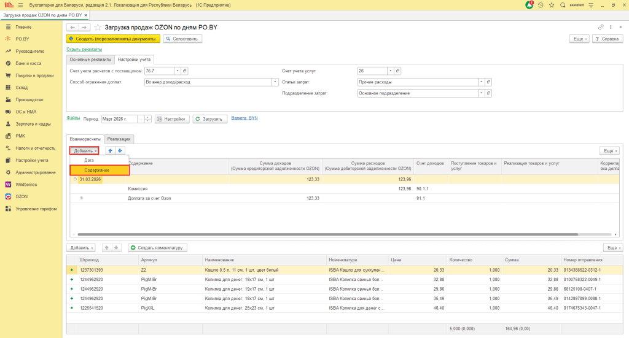Click Создать номенклатуру button

pyautogui.click(x=157, y=248)
